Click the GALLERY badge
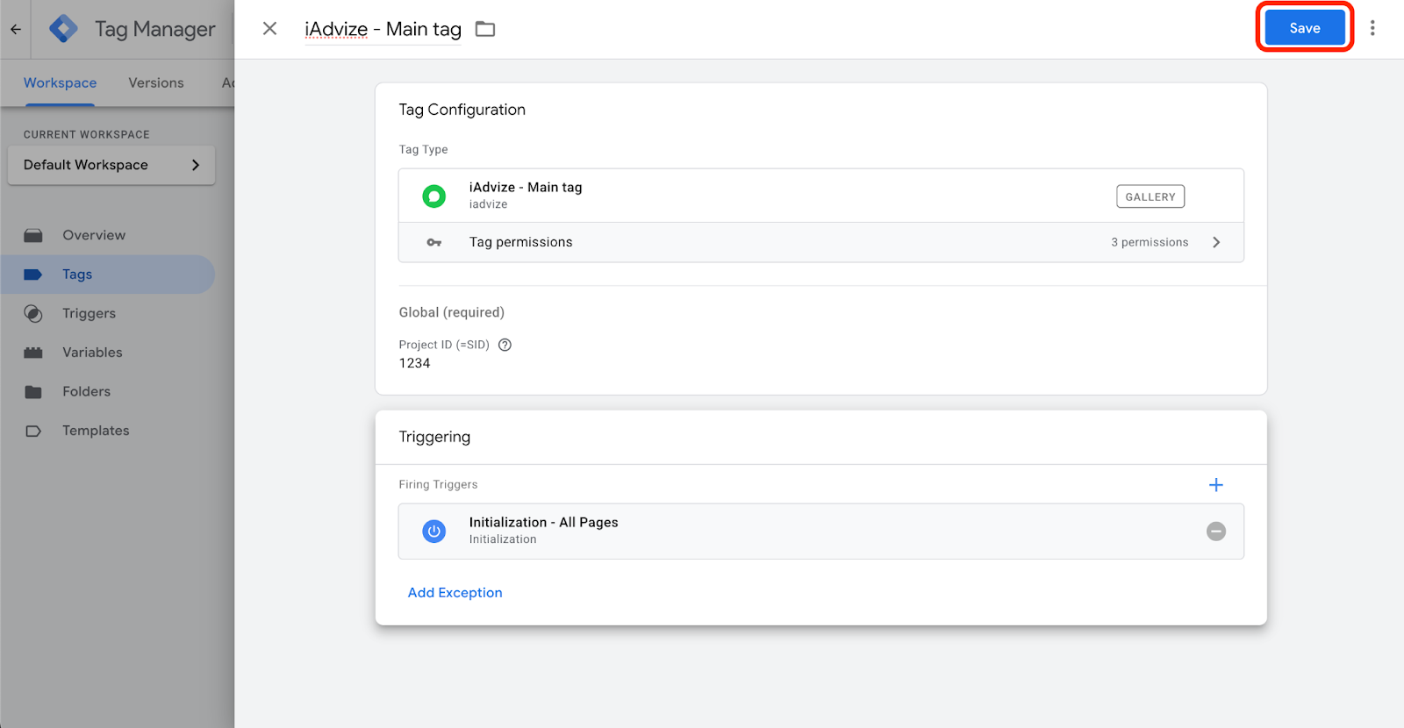Viewport: 1404px width, 728px height. coord(1150,196)
